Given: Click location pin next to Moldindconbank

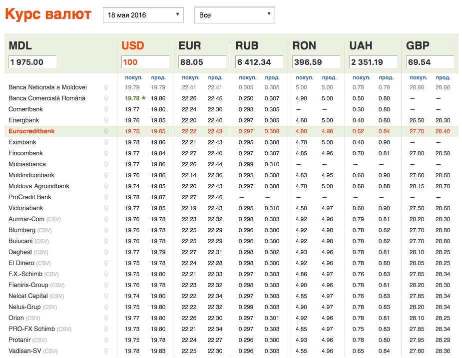Looking at the screenshot, I should [106, 175].
